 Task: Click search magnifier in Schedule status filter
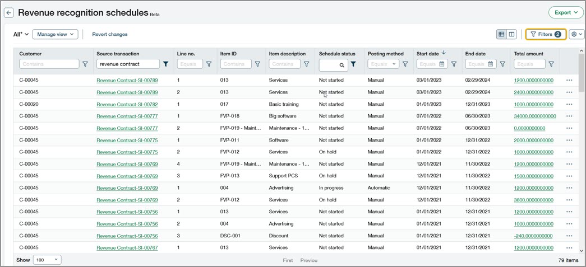click(x=342, y=65)
